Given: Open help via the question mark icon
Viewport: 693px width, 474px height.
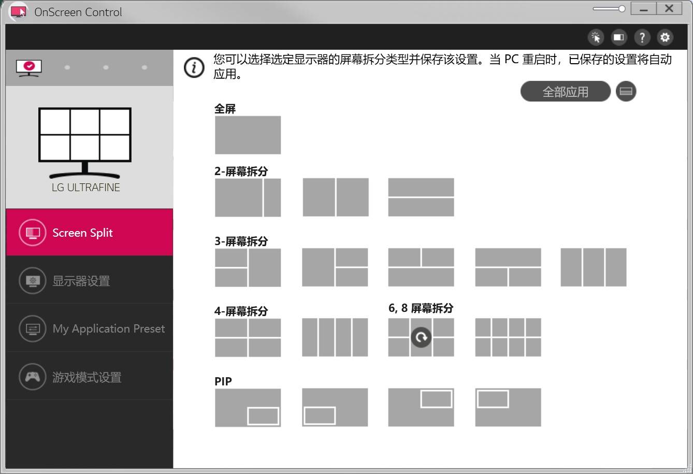Looking at the screenshot, I should point(642,37).
